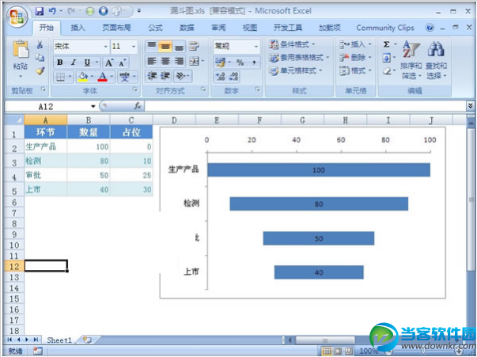The image size is (477, 357).
Task: Switch to Normal view in status bar
Action: (x=327, y=351)
